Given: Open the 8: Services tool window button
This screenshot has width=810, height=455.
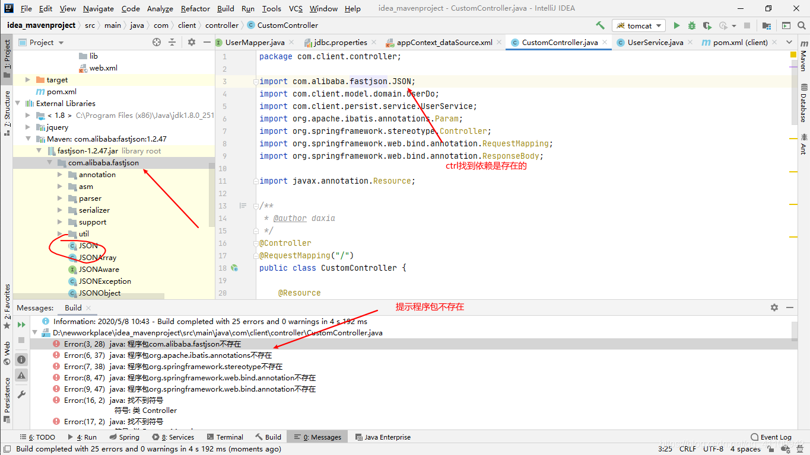Looking at the screenshot, I should tap(173, 437).
